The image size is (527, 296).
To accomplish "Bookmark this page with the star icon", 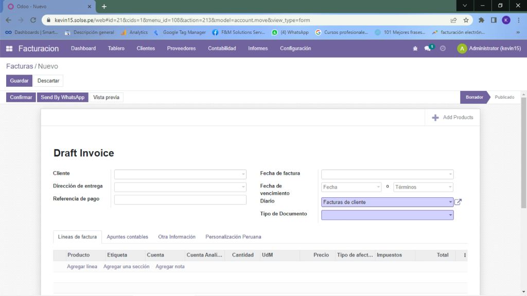I will pos(466,20).
